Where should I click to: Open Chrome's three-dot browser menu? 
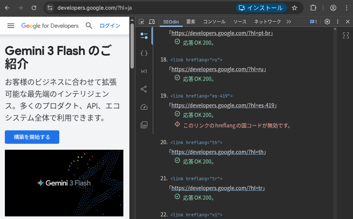[346, 8]
